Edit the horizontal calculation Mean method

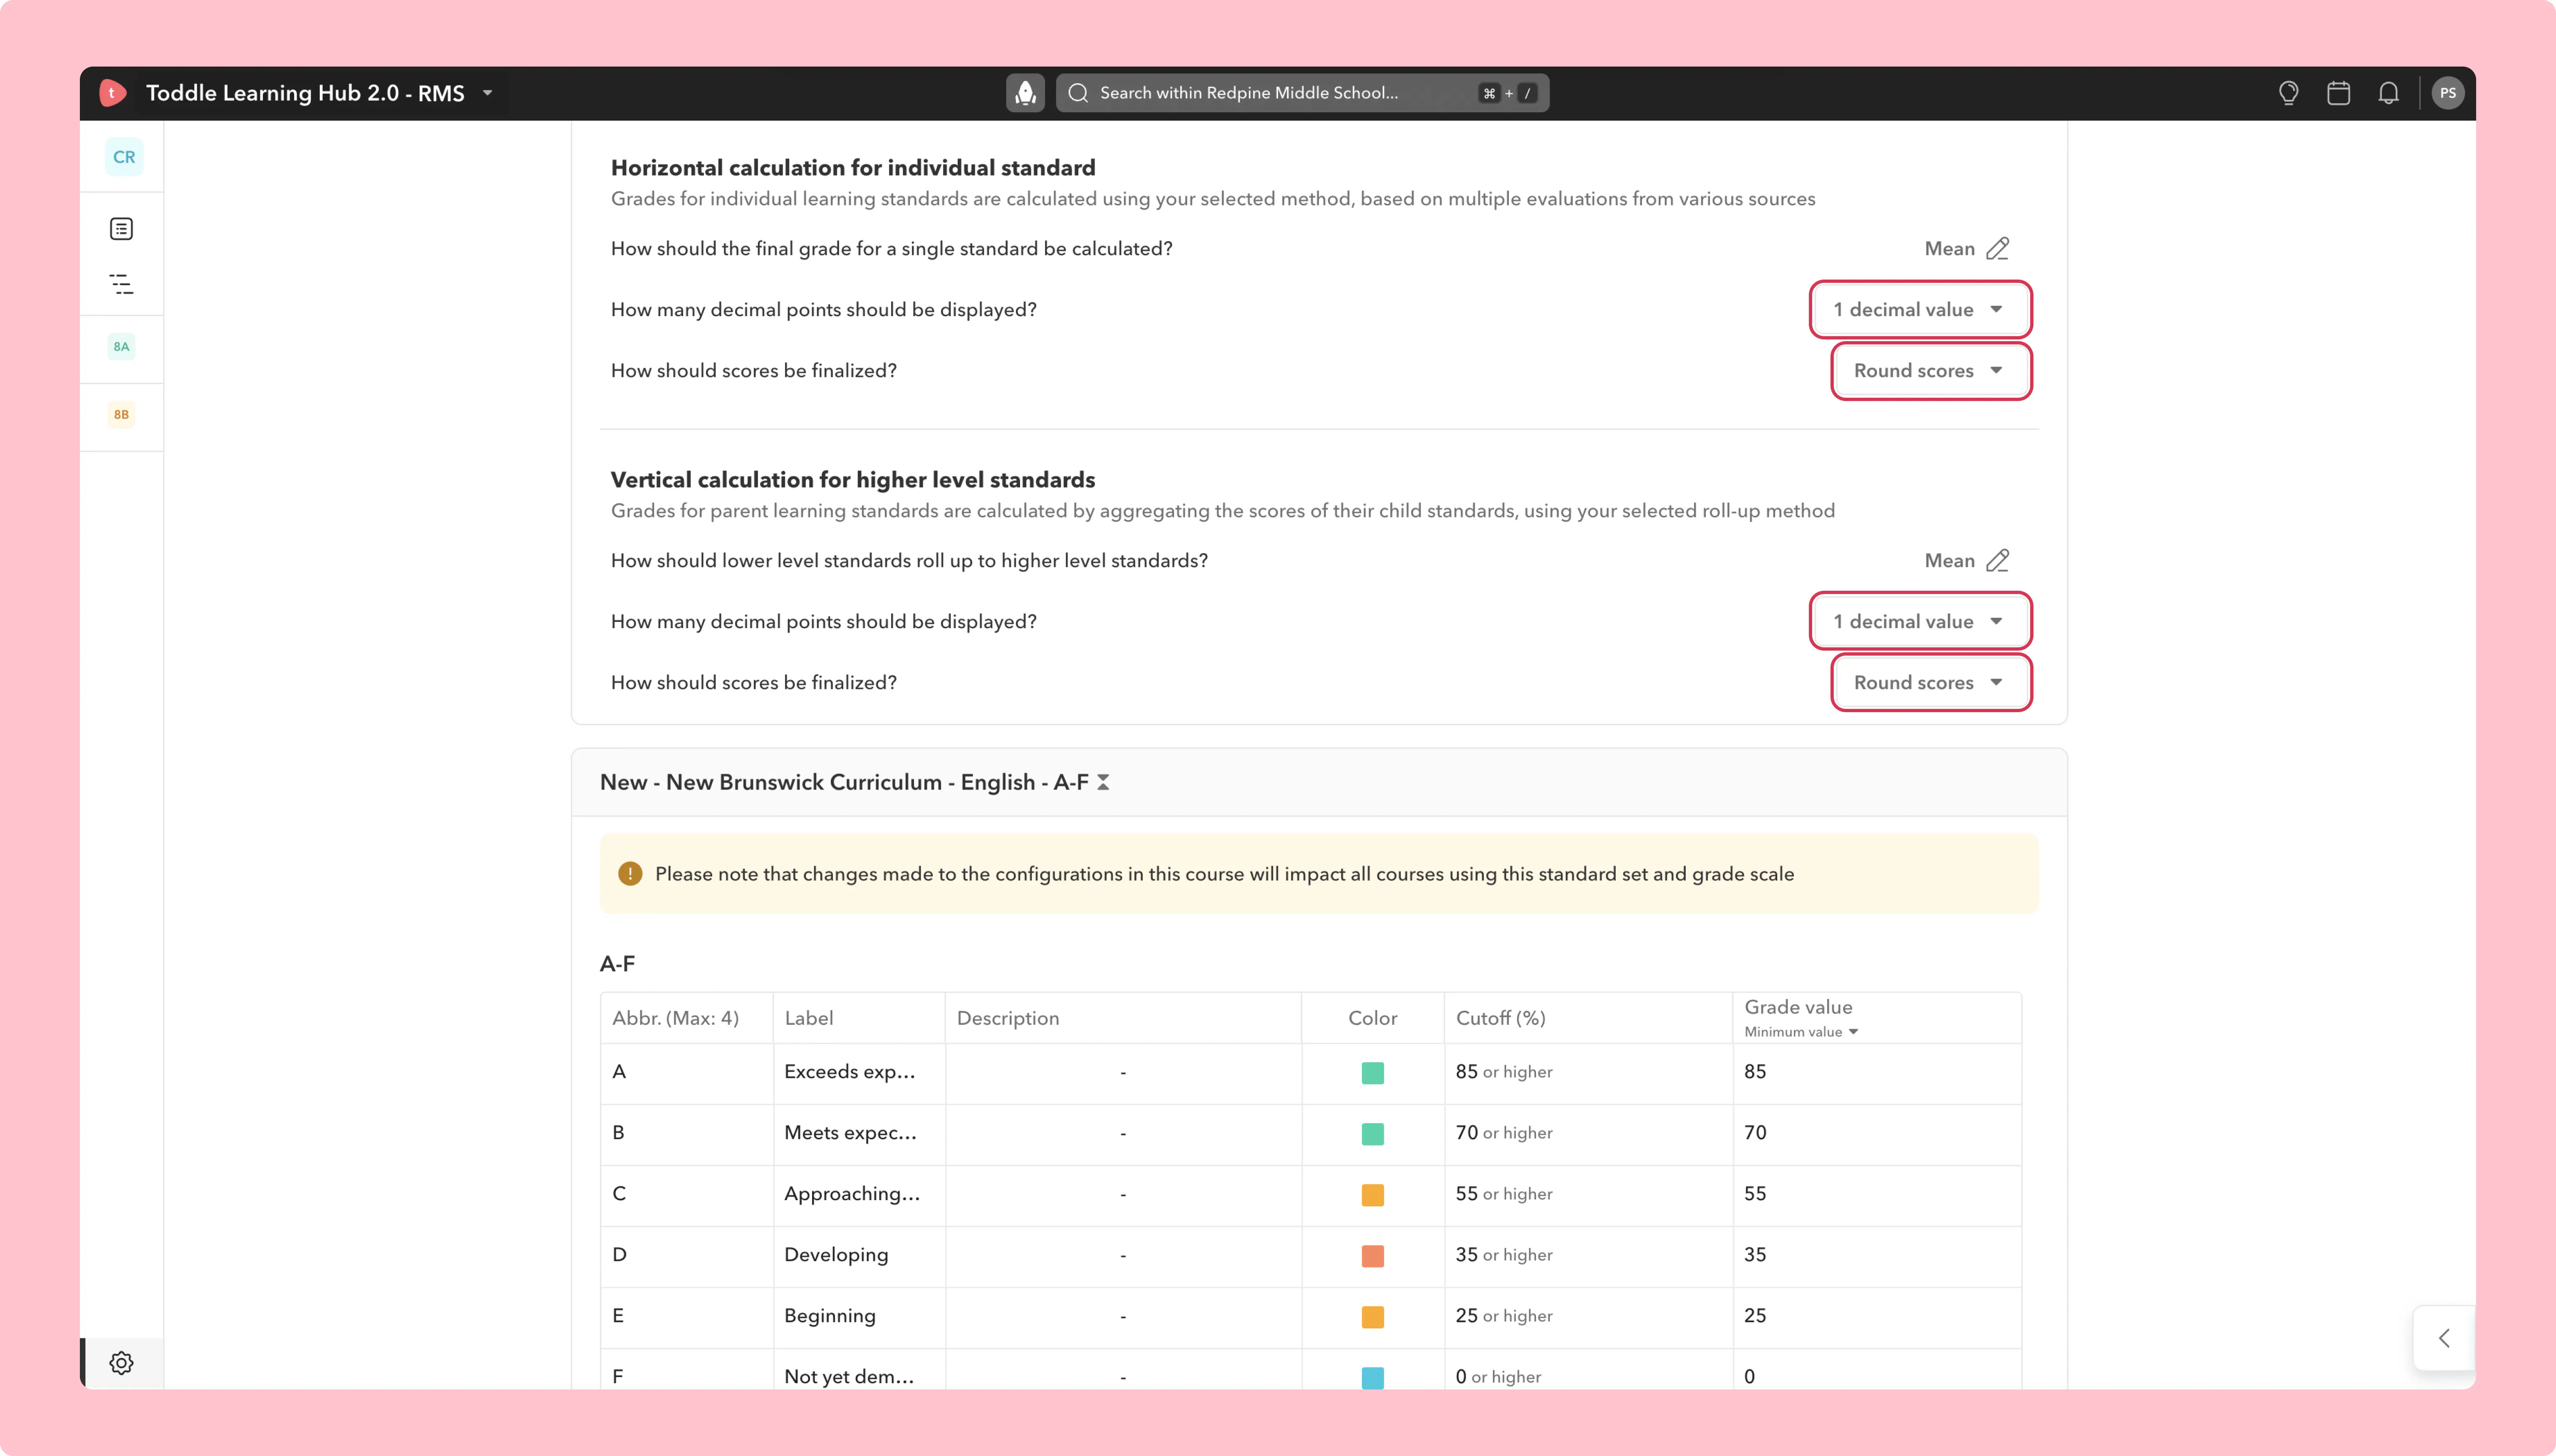click(1997, 249)
